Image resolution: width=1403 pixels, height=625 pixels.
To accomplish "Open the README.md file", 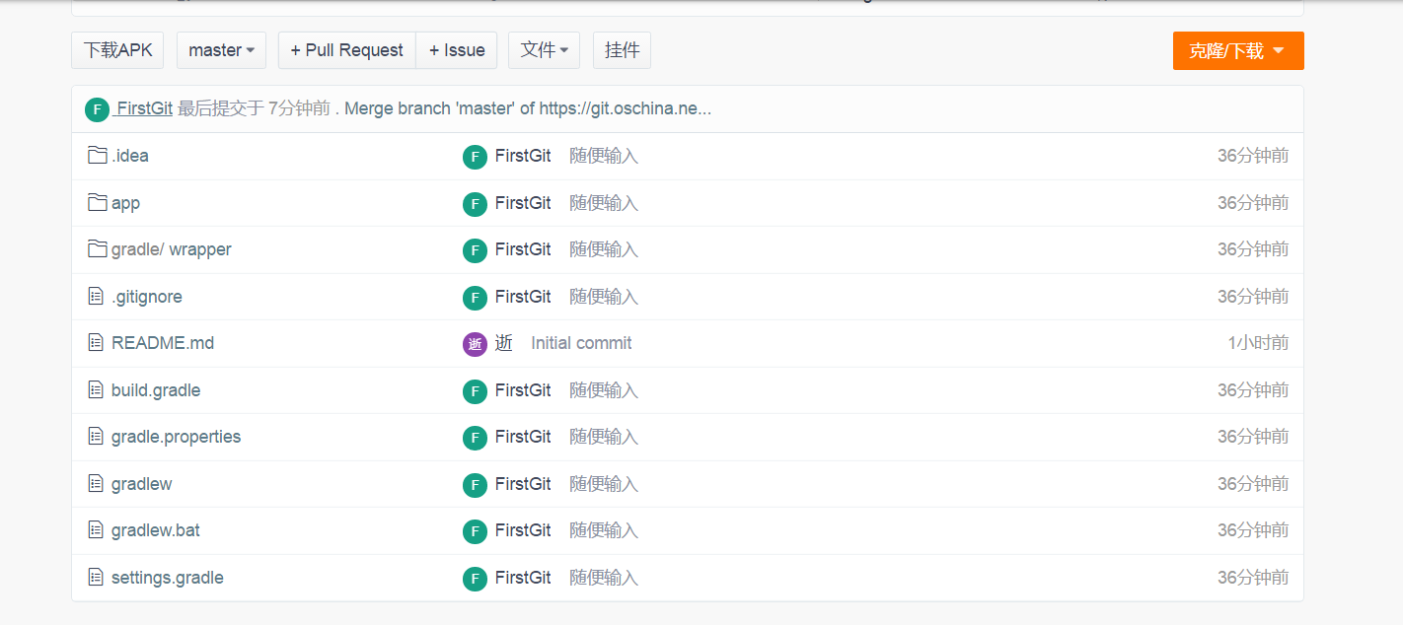I will point(163,343).
